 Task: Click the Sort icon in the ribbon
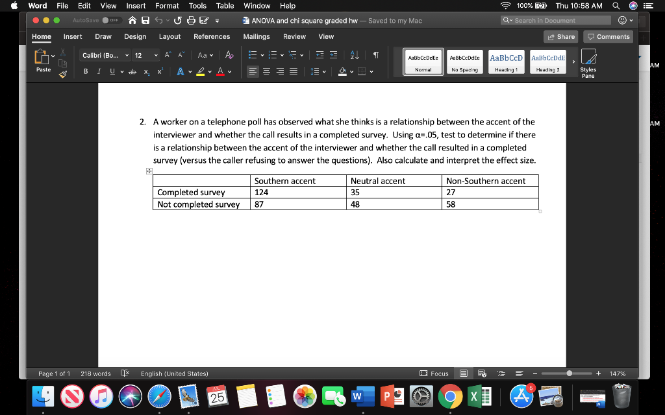[x=355, y=54]
